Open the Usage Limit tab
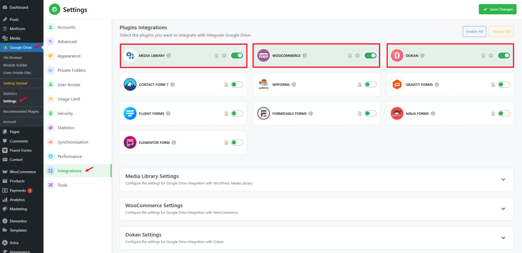The height and width of the screenshot is (253, 522). 77,99
